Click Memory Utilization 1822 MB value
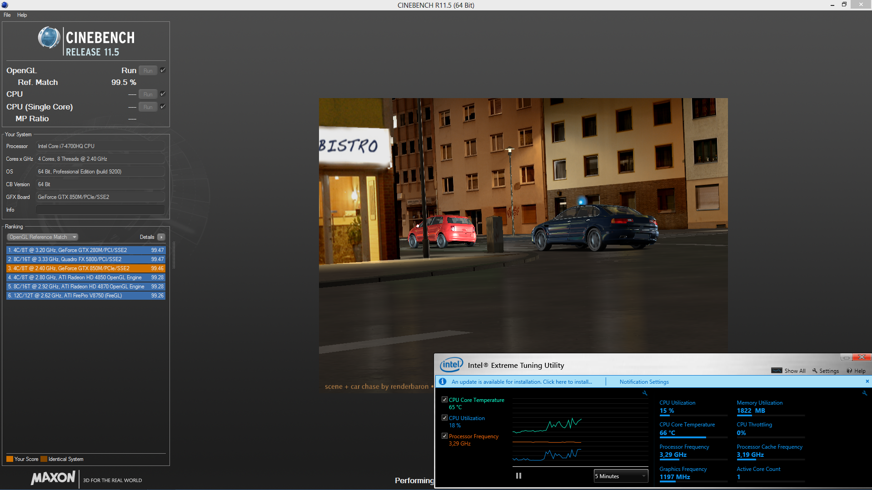This screenshot has width=872, height=490. click(751, 411)
